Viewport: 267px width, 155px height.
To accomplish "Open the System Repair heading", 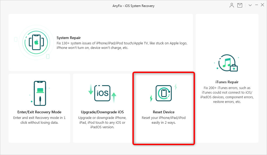I will point(69,38).
